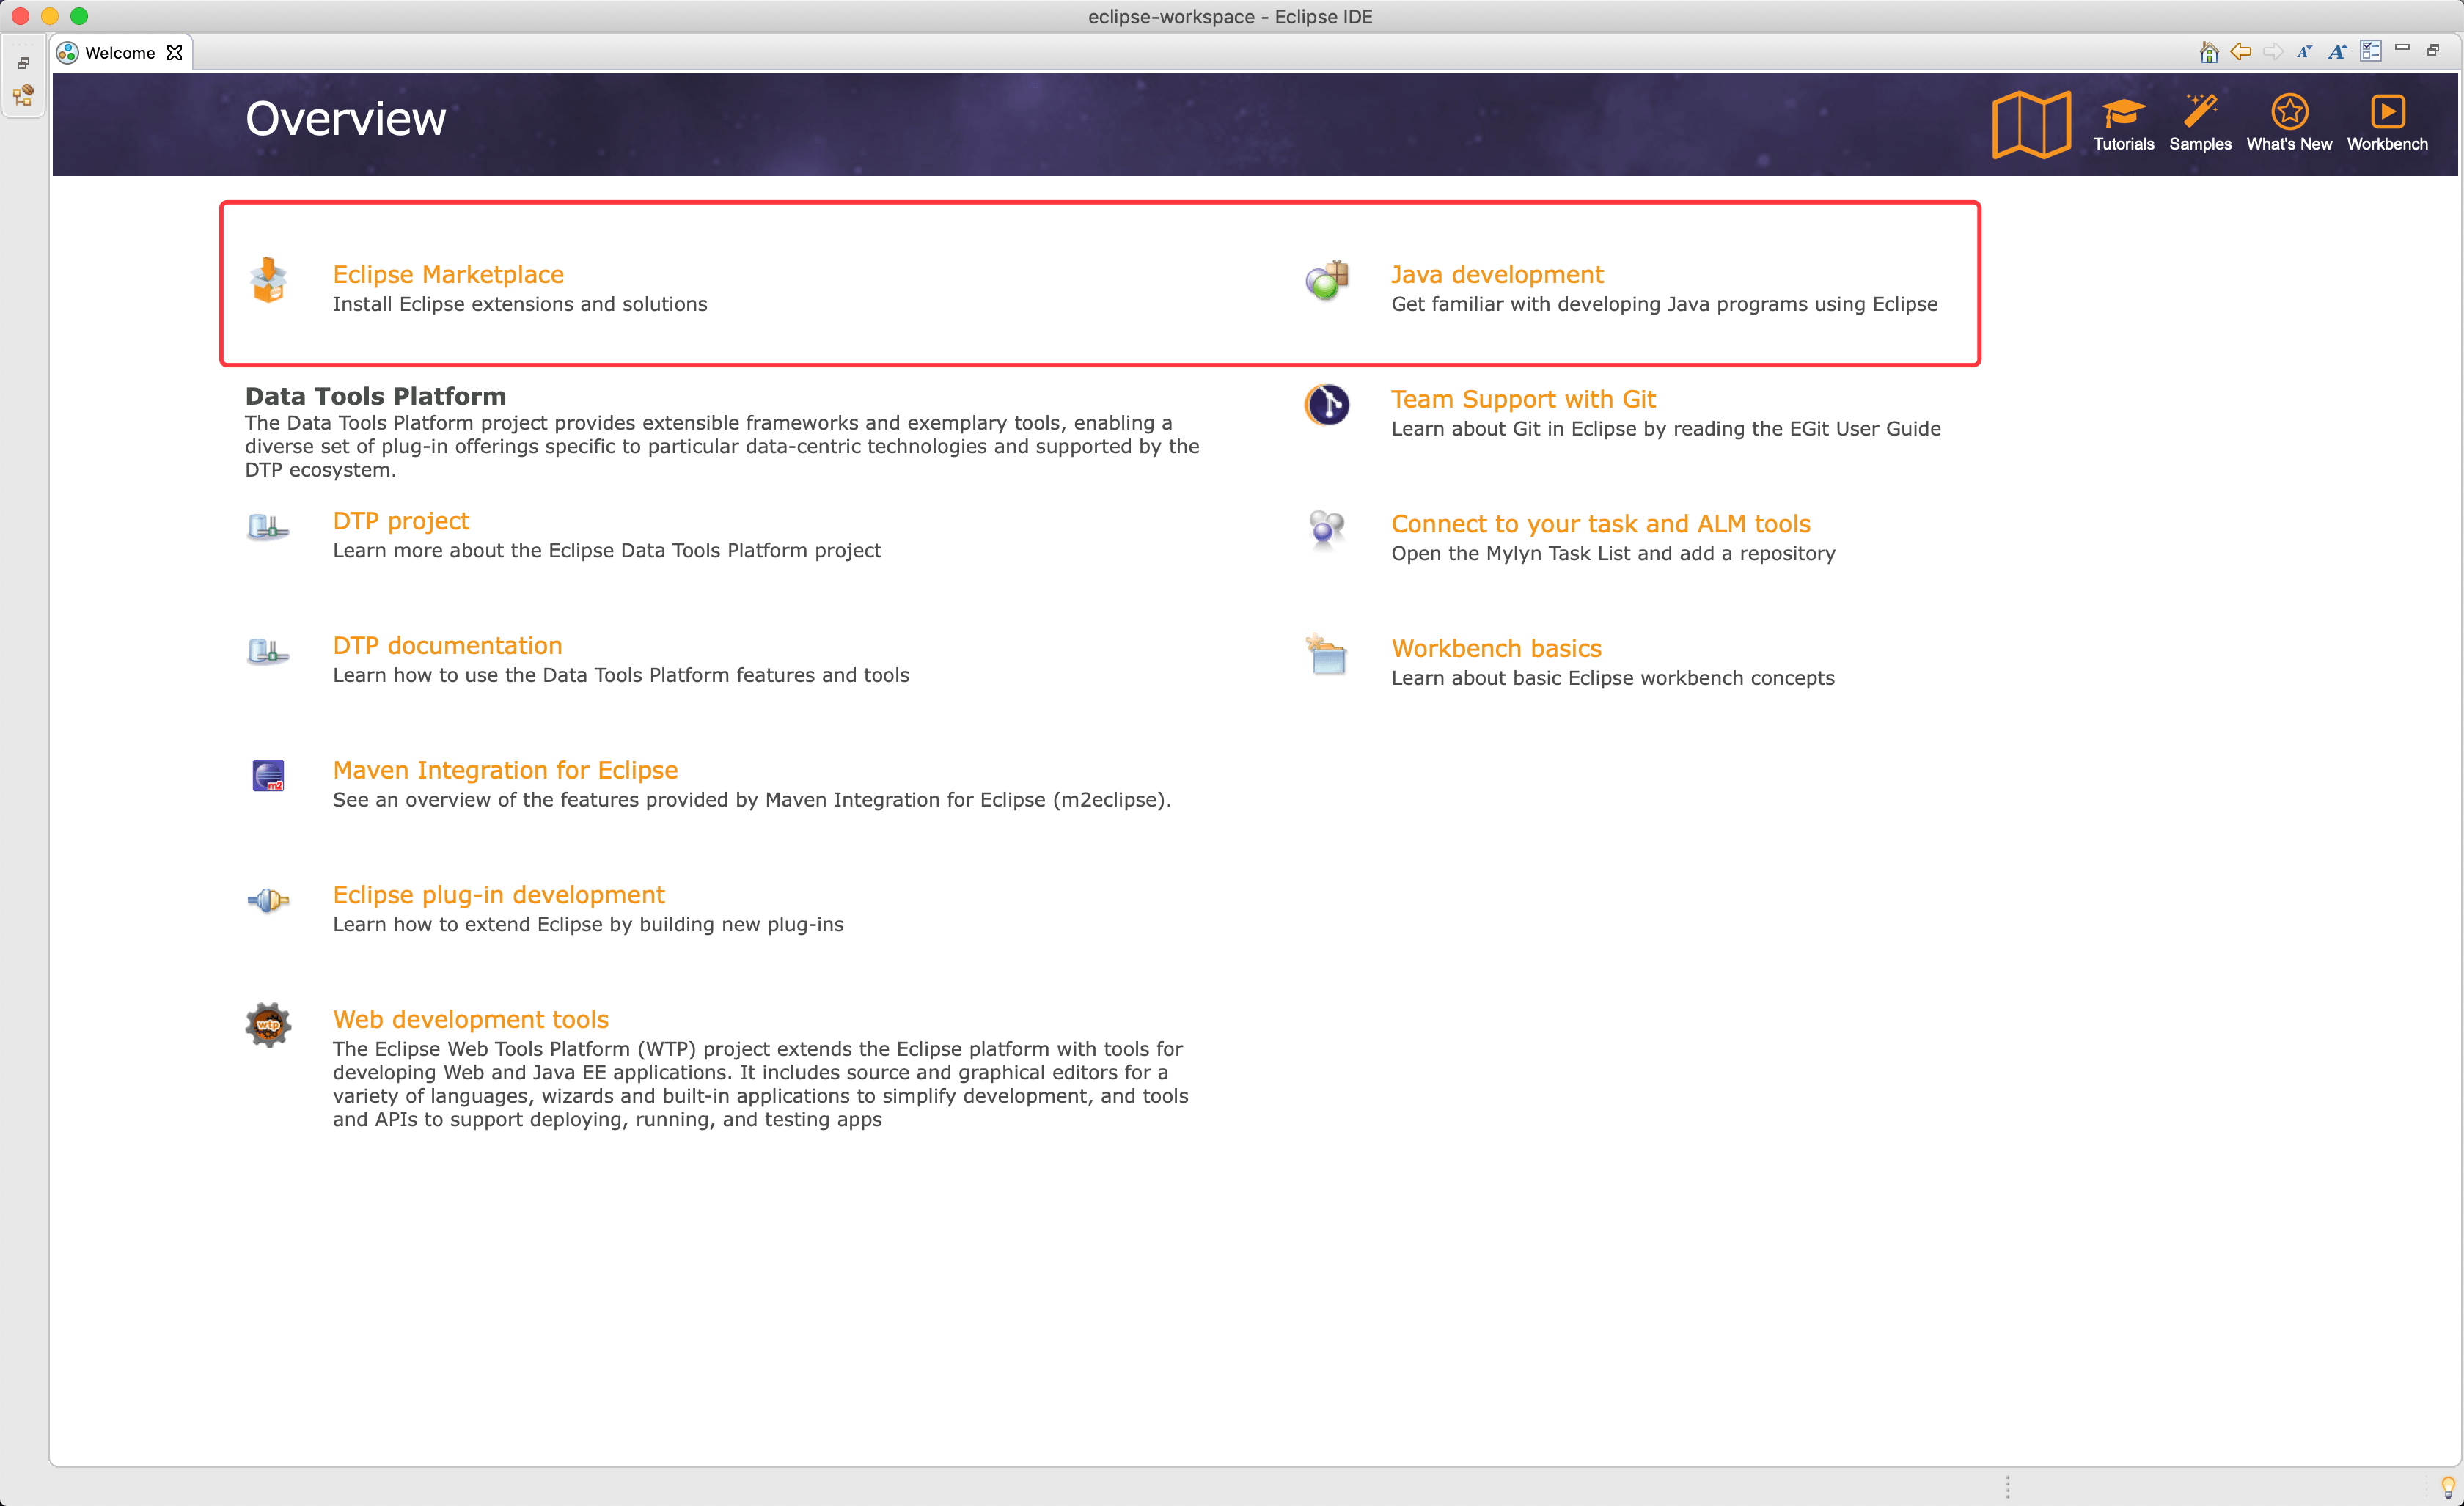2464x1506 pixels.
Task: Click the Workbench basics window icon
Action: pos(1327,654)
